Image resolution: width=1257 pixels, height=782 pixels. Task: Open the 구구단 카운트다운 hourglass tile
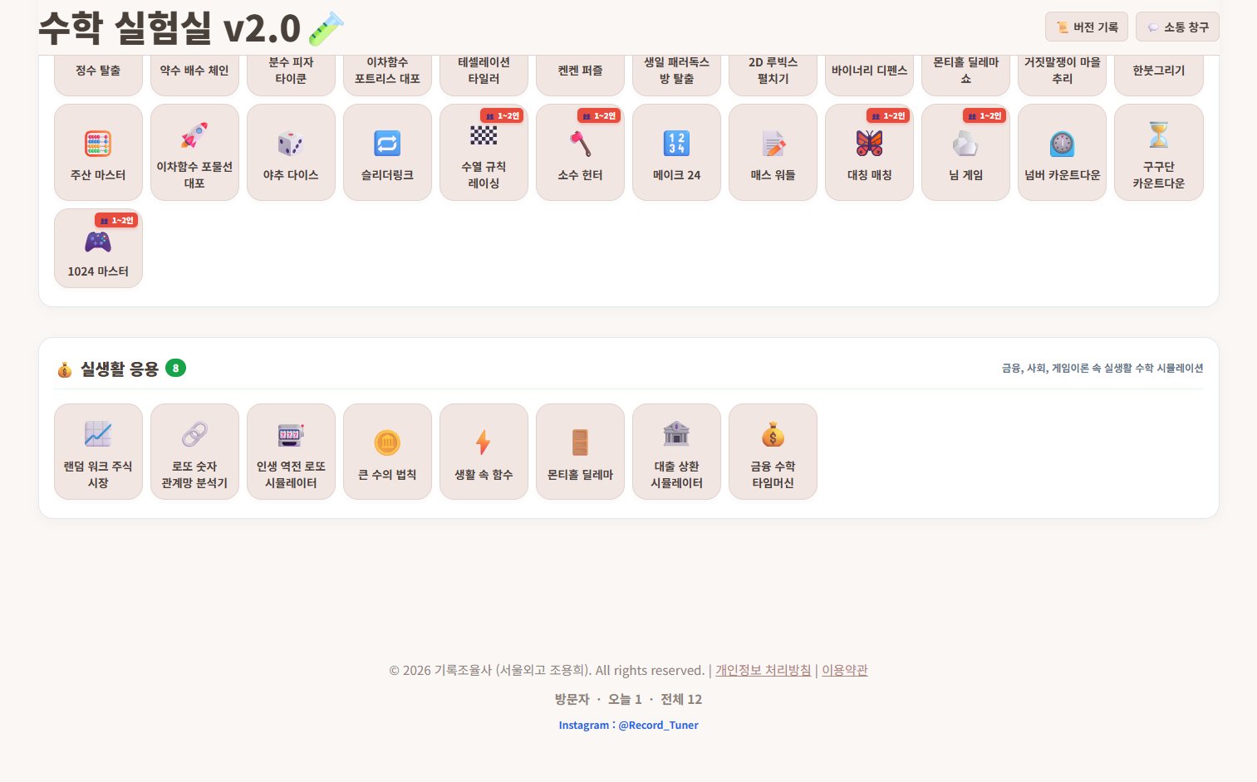[x=1158, y=153]
